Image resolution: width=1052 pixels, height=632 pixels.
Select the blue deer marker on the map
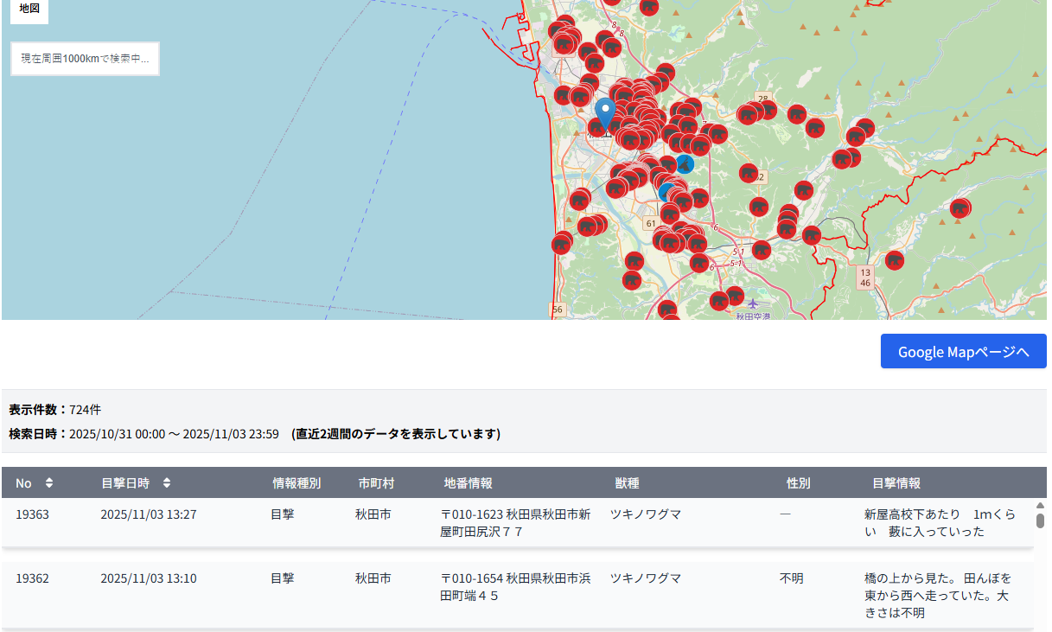click(684, 164)
